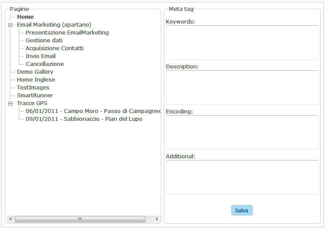The width and height of the screenshot is (325, 229).
Task: Select TestImages in the tree
Action: (x=33, y=88)
